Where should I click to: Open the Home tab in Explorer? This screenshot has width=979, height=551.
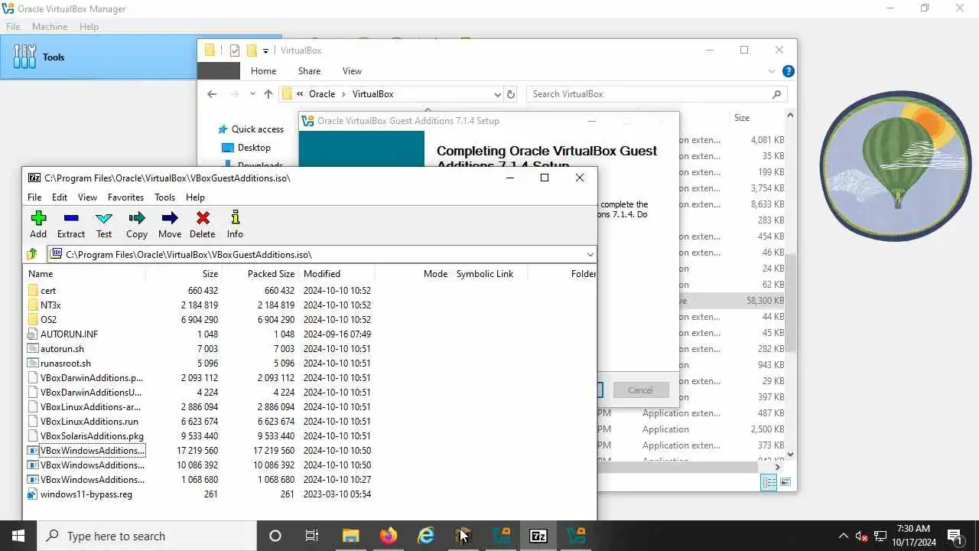click(x=263, y=71)
